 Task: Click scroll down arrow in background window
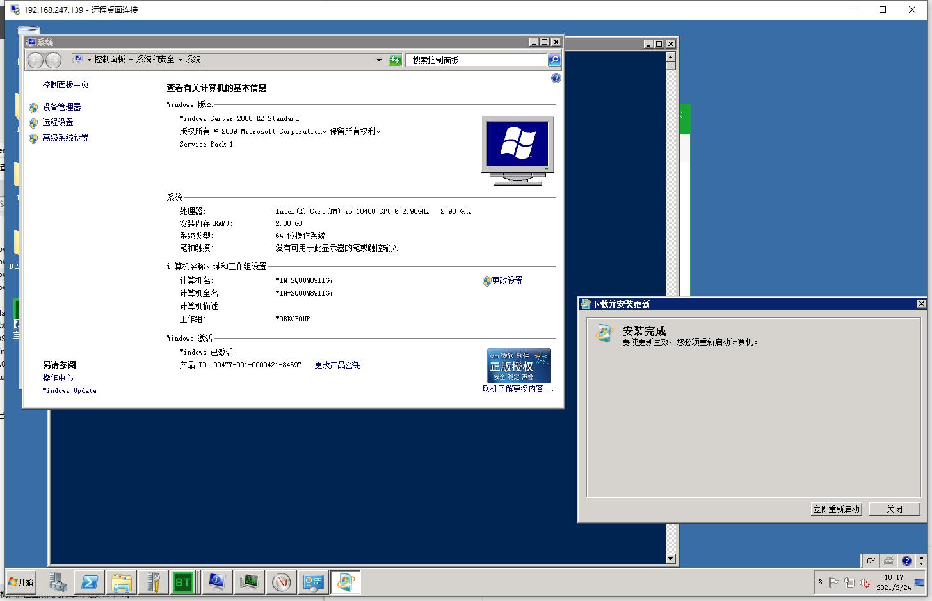[x=670, y=559]
